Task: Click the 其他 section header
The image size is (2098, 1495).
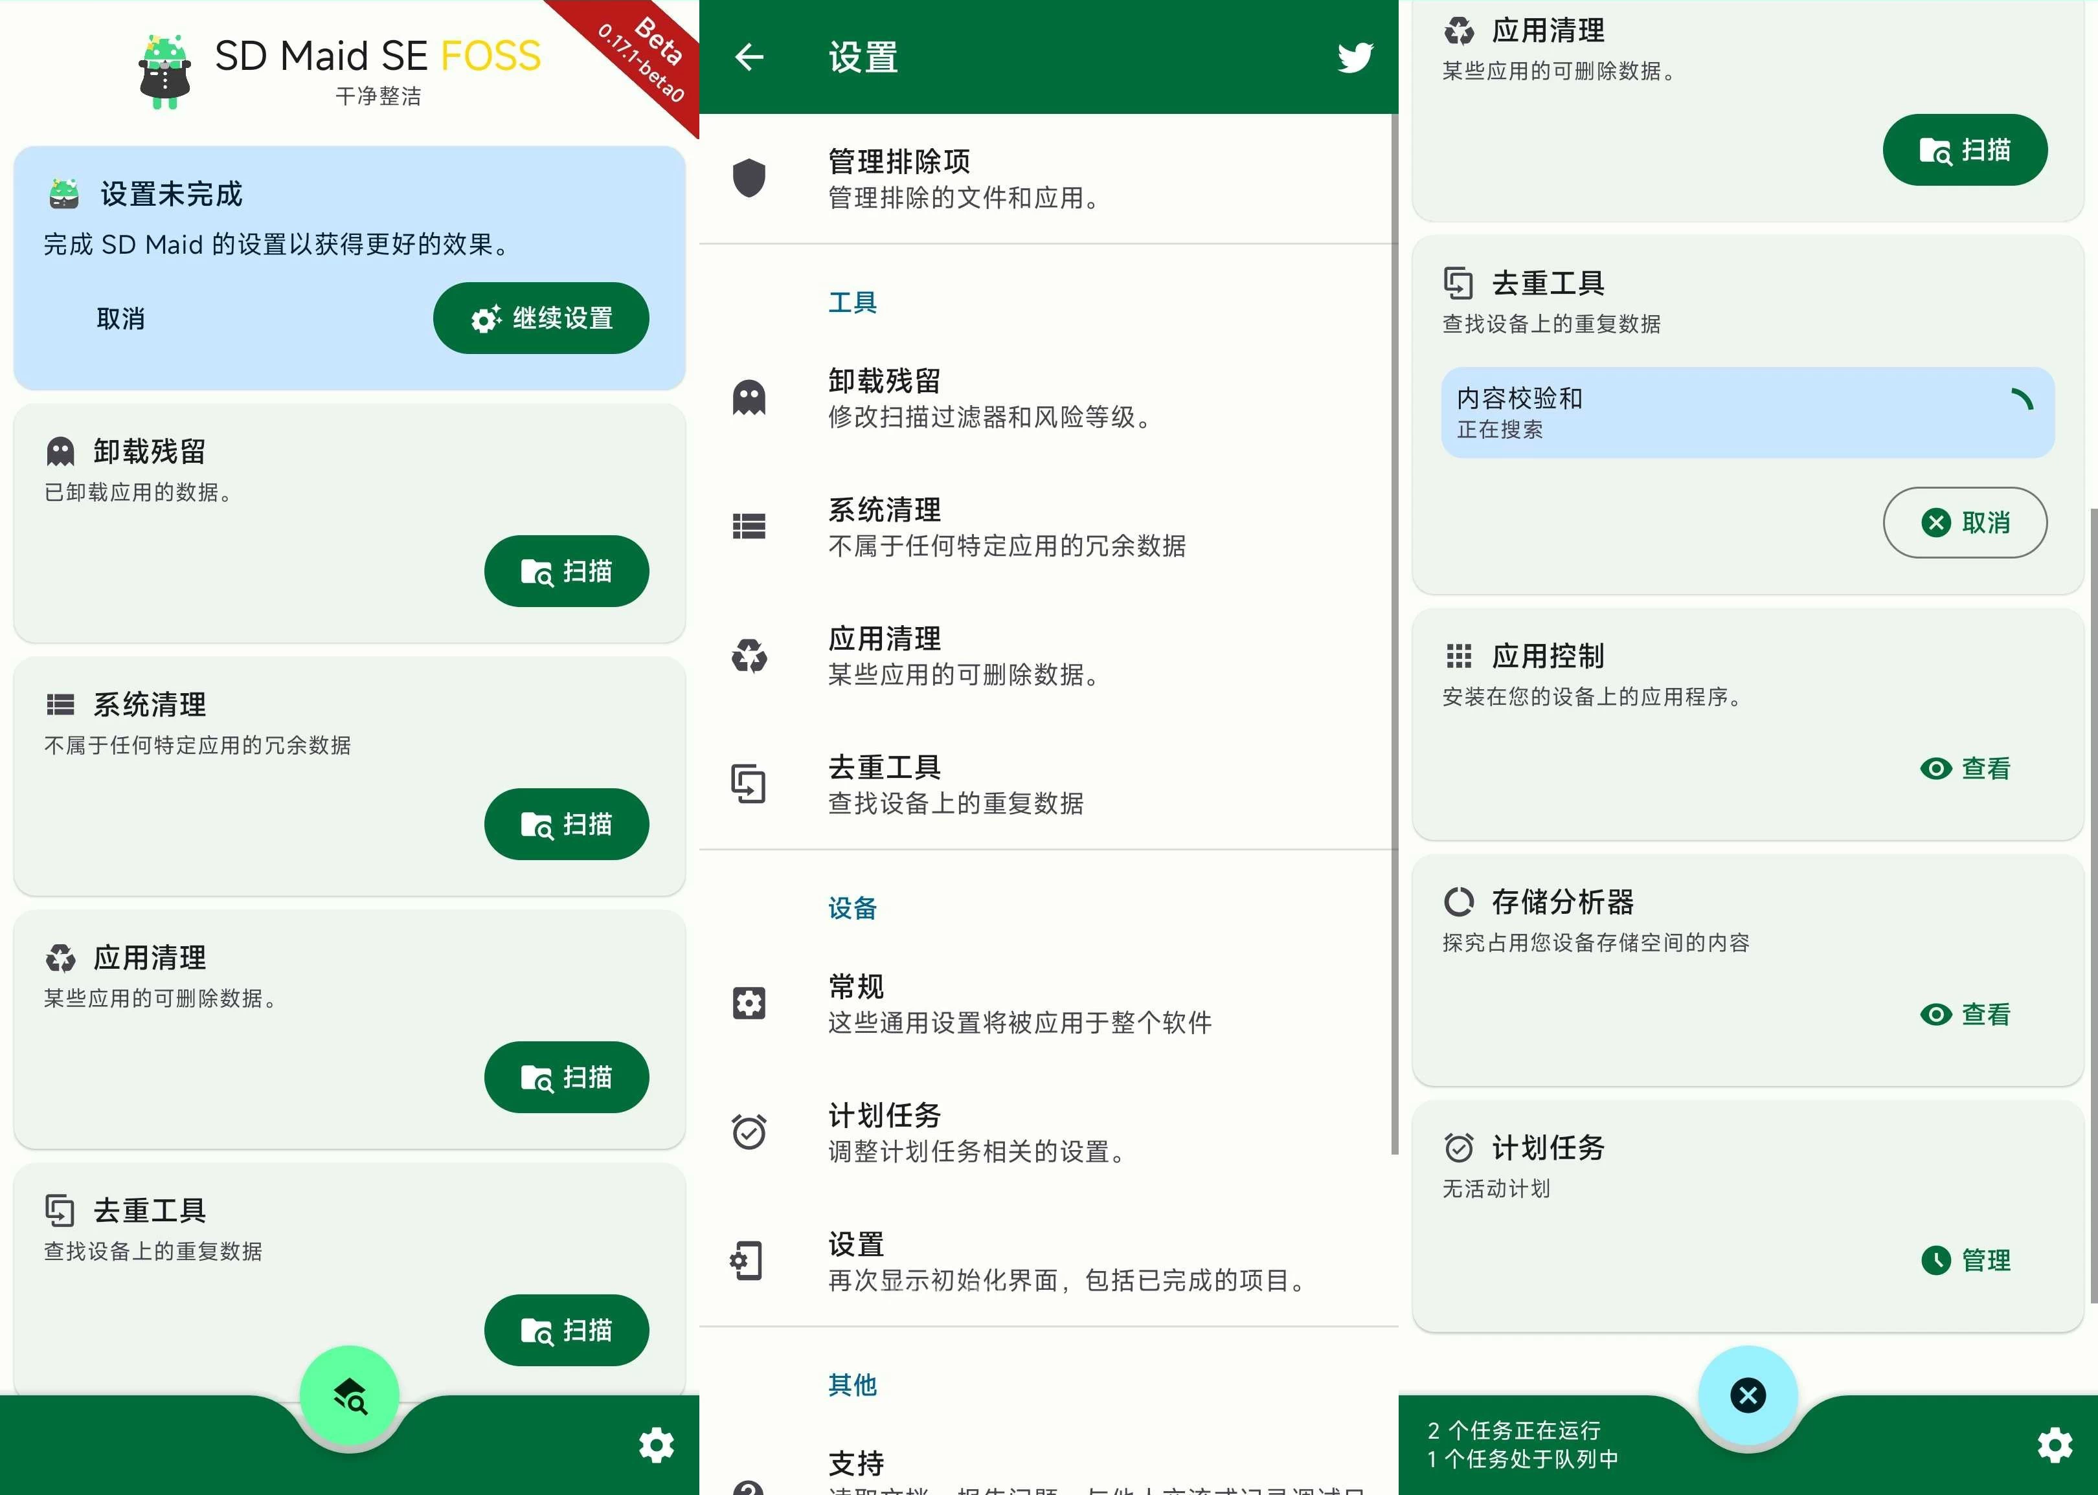Action: tap(853, 1384)
